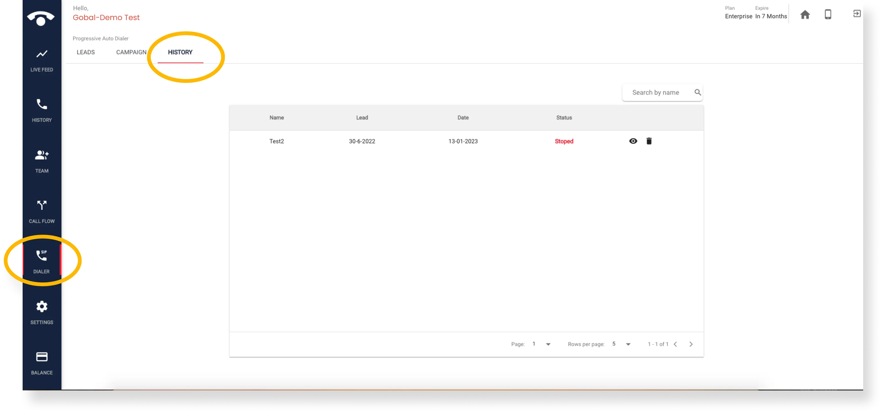Click the delete icon for Test2
The height and width of the screenshot is (413, 882).
coord(649,141)
